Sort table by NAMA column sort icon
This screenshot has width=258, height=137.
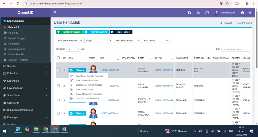point(150,59)
